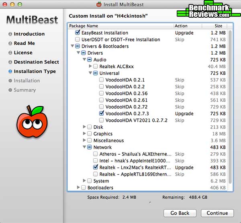The width and height of the screenshot is (241, 223).
Task: Check UserDSDT or DSDT-Free Installation
Action: [x=78, y=39]
